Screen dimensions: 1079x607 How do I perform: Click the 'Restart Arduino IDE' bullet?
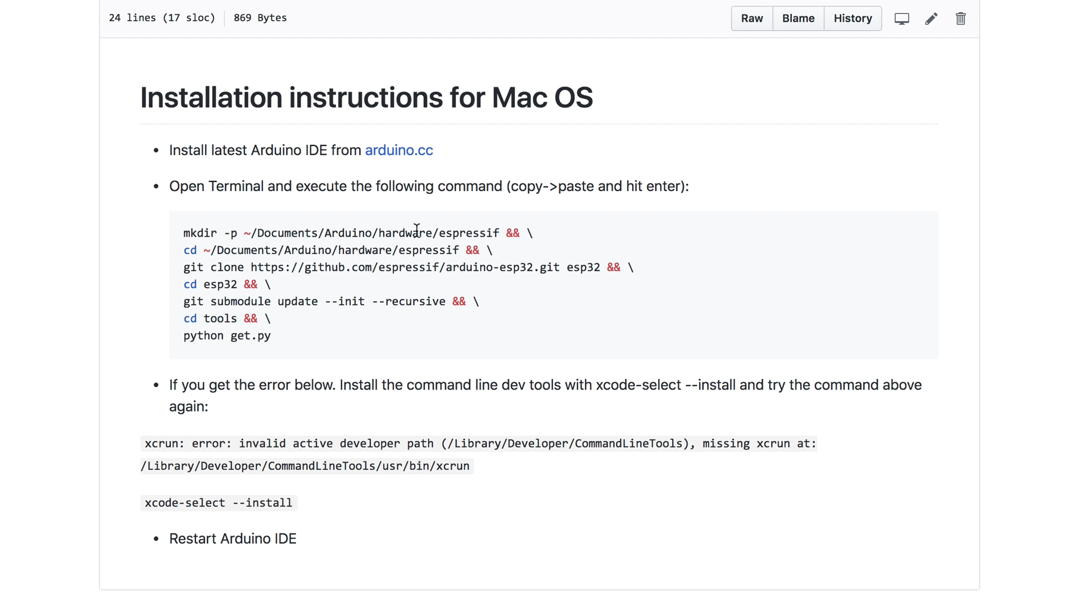tap(233, 538)
